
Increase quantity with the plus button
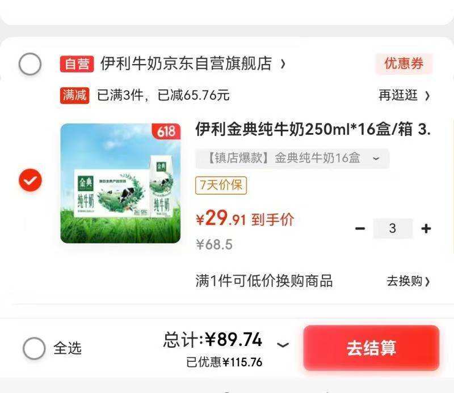(426, 229)
